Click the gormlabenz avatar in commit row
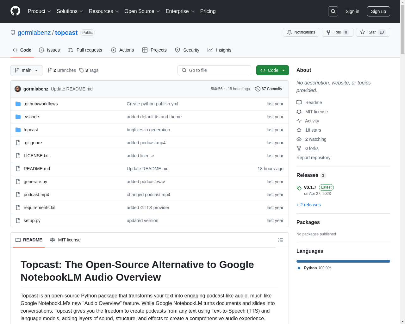Image resolution: width=405 pixels, height=324 pixels. tap(18, 89)
